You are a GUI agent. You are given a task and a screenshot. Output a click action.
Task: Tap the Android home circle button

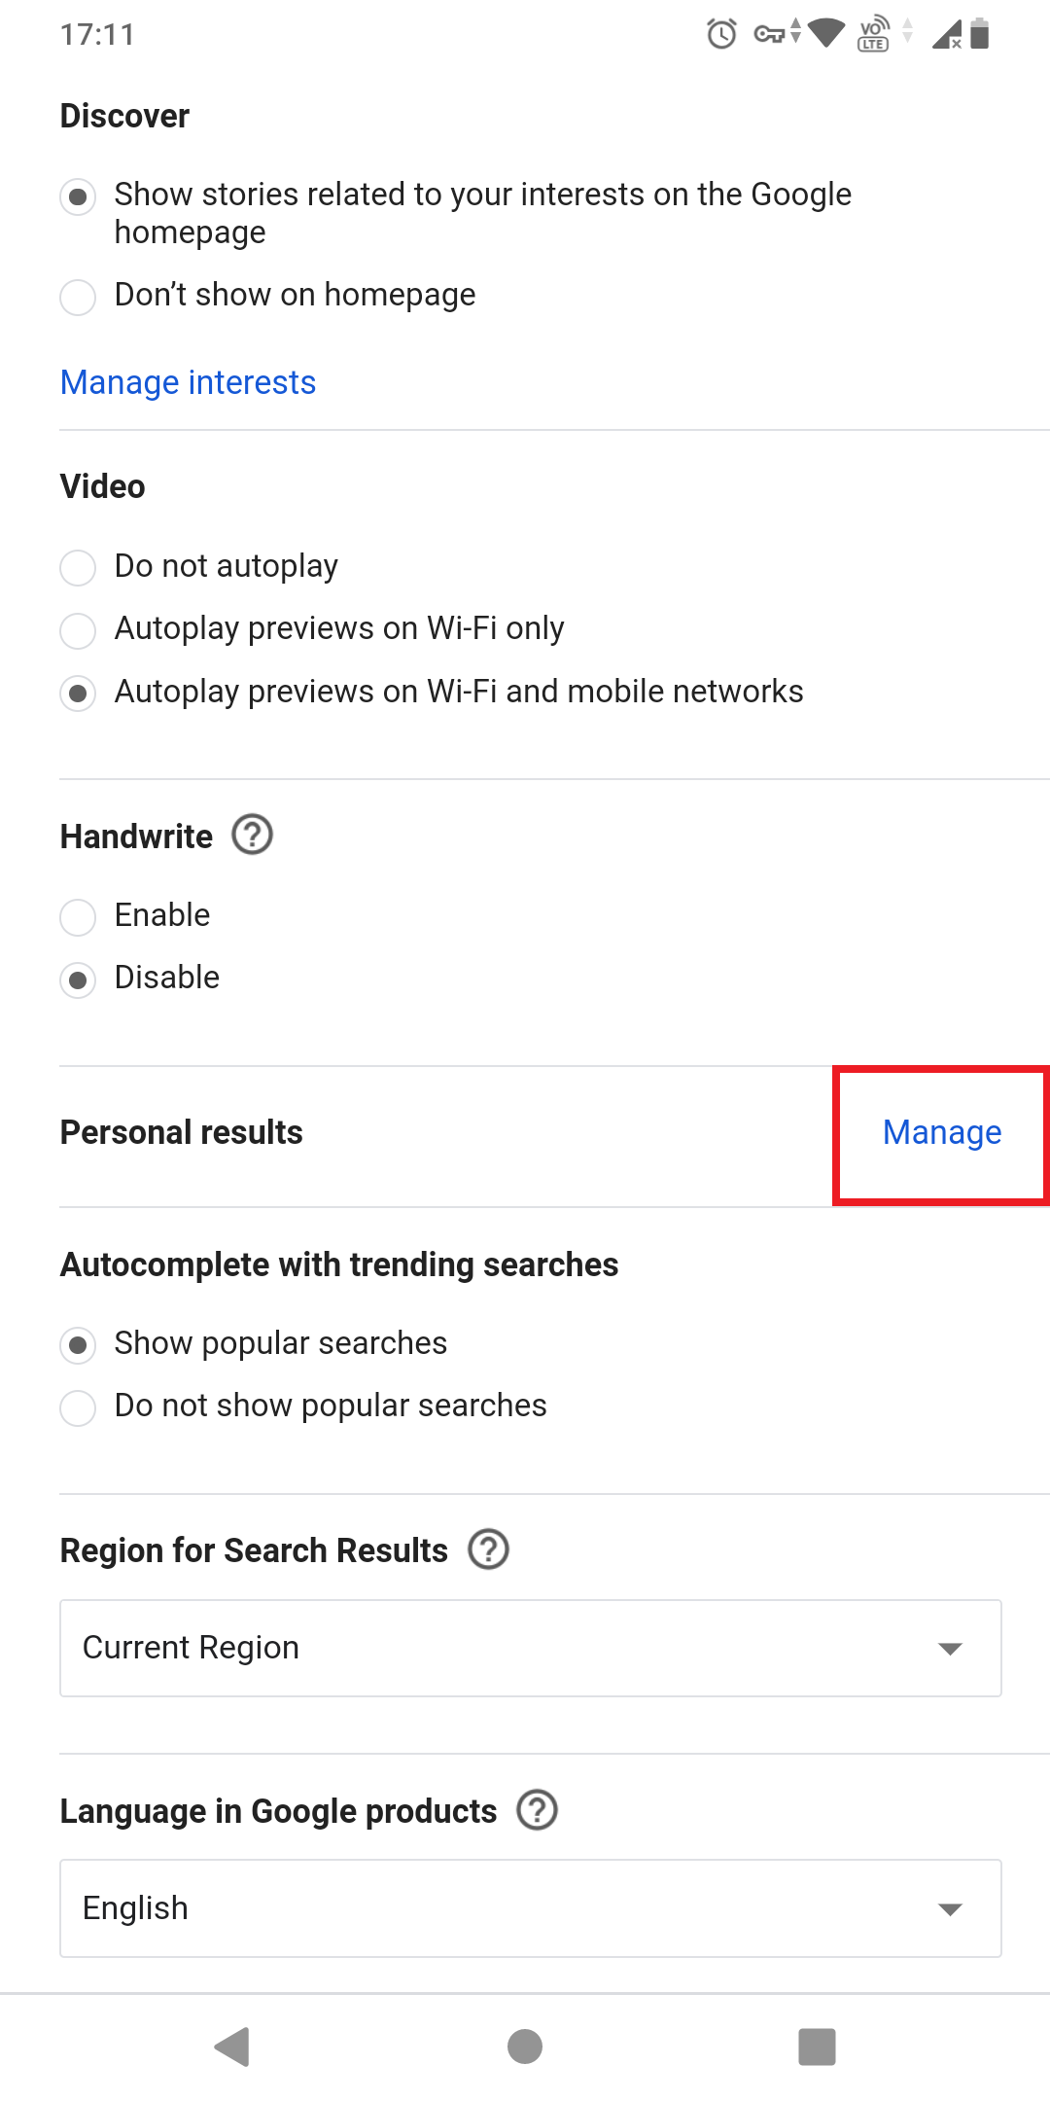[525, 2046]
